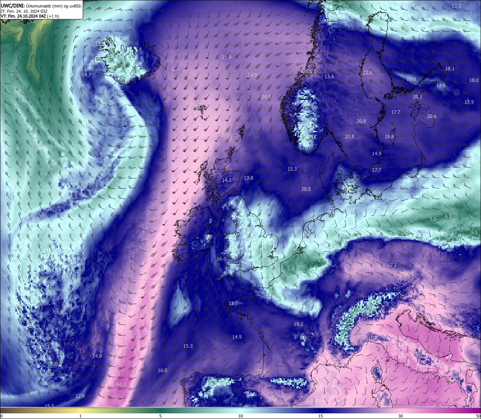Click the 20.5 value in the North Sea

coord(306,189)
